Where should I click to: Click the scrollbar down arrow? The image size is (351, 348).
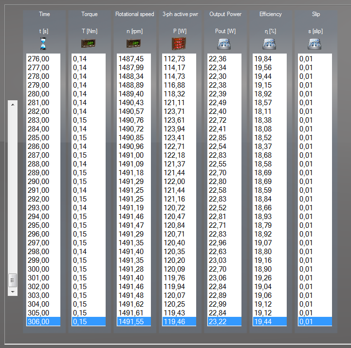click(x=13, y=292)
